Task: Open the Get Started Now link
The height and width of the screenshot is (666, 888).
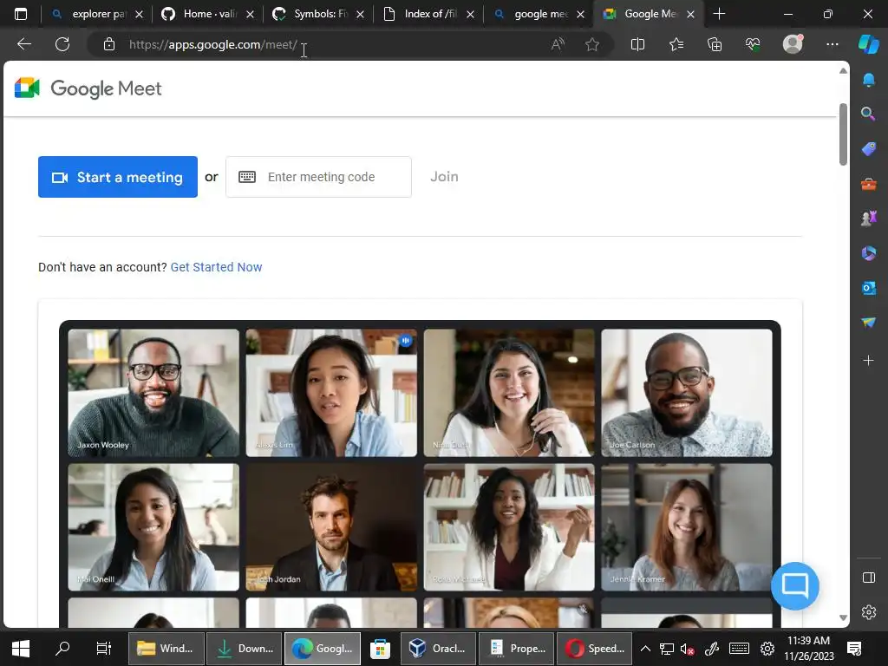Action: [216, 267]
